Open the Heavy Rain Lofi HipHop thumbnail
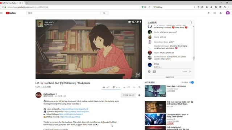This screenshot has width=232, height=130. pyautogui.click(x=155, y=91)
